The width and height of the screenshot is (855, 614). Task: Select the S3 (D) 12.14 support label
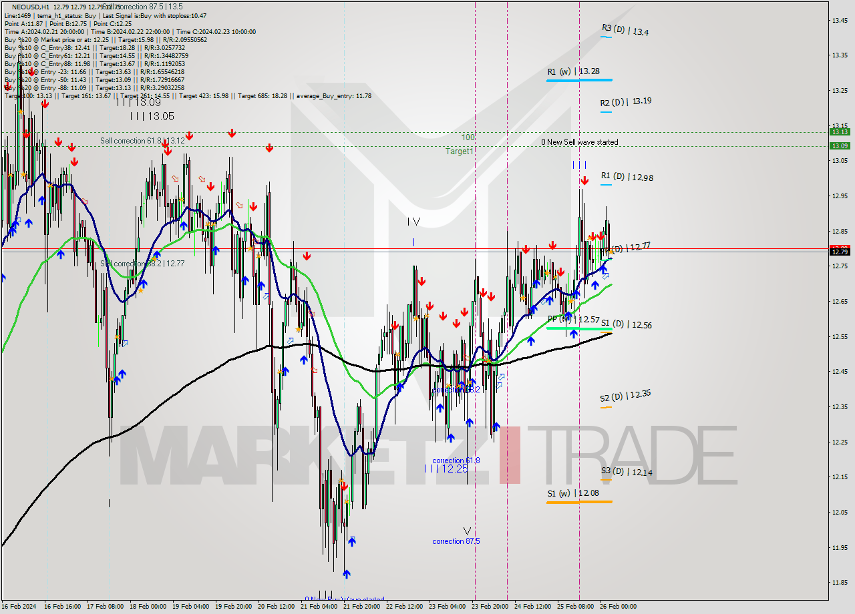626,471
